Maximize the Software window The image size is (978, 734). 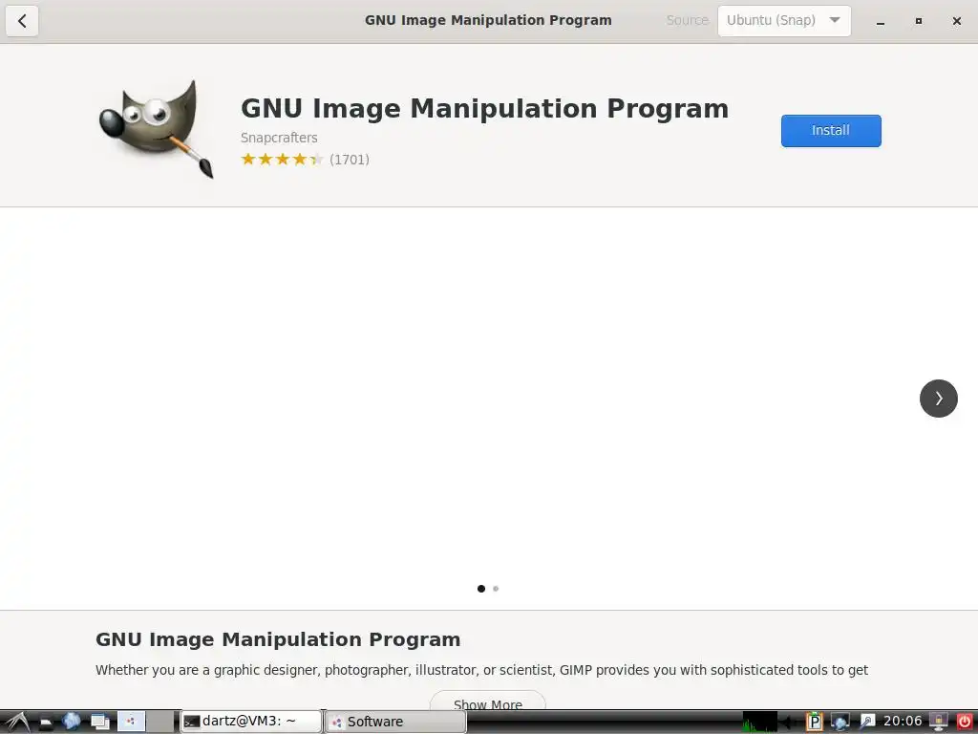918,21
